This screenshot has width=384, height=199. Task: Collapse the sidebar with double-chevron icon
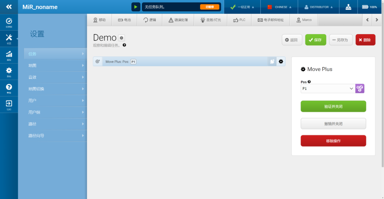[9, 7]
